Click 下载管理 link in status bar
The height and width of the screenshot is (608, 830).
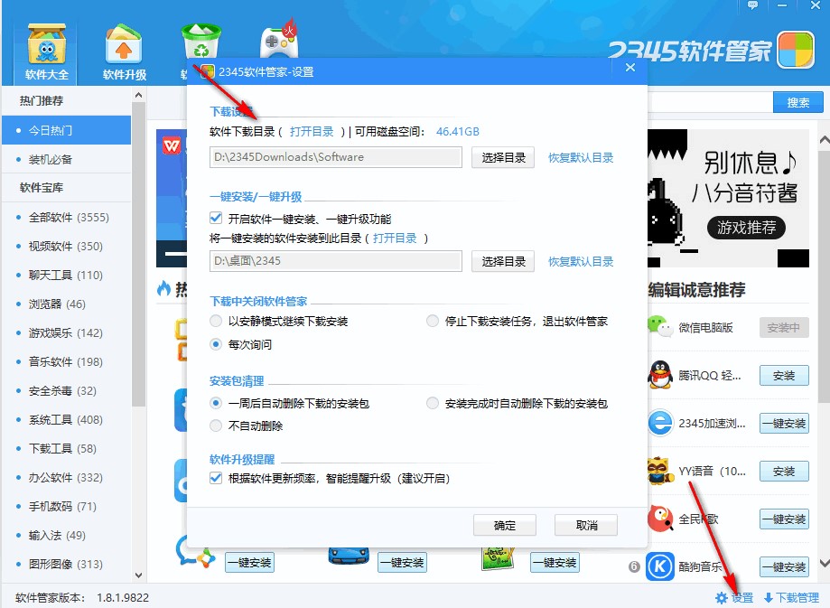[797, 598]
